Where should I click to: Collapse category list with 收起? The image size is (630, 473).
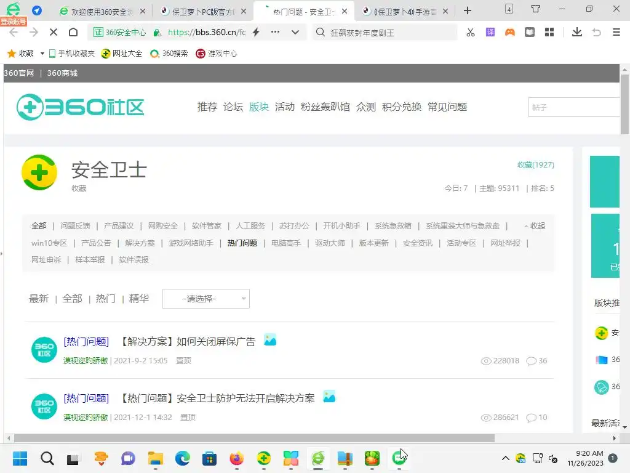(535, 226)
